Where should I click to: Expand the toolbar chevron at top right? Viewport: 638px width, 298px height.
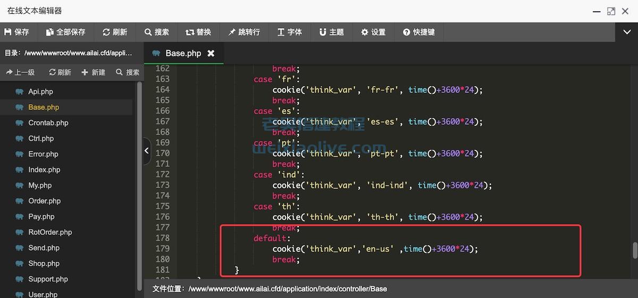click(x=627, y=32)
